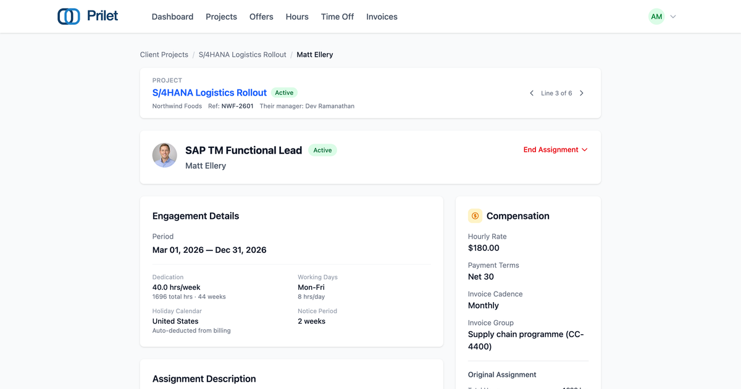This screenshot has height=389, width=741.
Task: Click the Line 3 of 6 indicator
Action: (556, 93)
